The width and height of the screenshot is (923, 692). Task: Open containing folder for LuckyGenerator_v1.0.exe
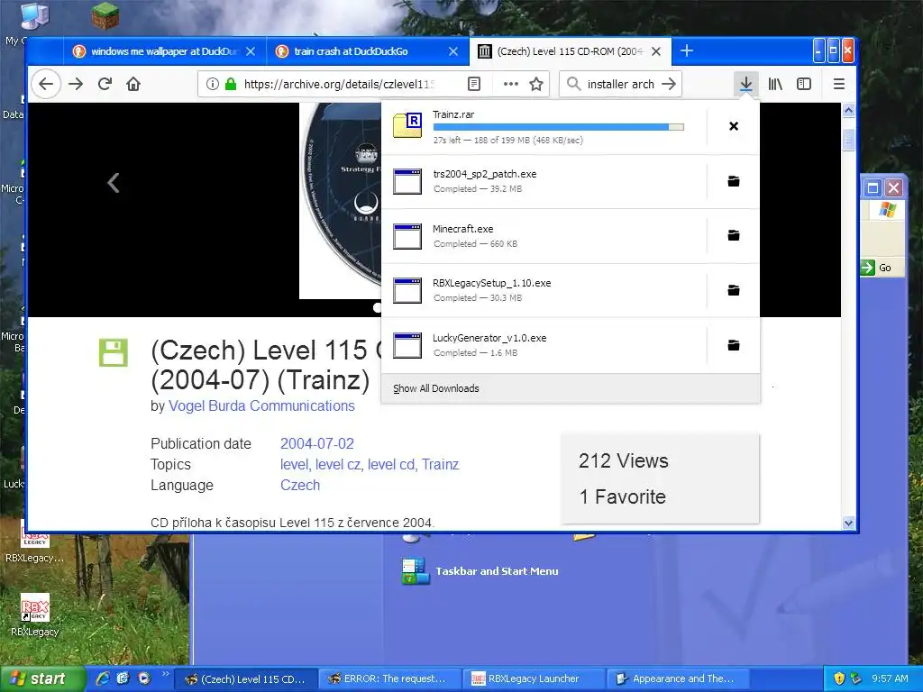734,345
